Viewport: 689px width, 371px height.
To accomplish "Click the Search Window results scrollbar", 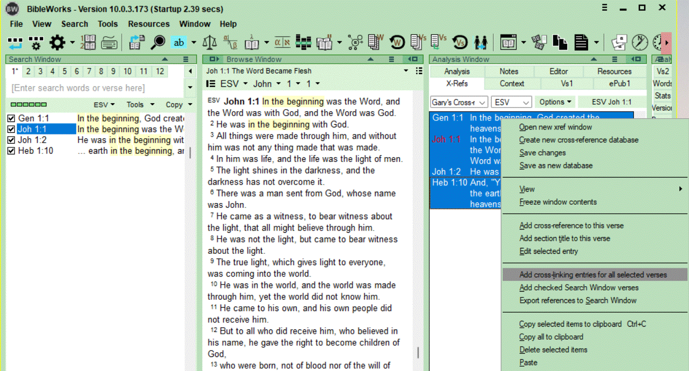I will click(x=189, y=152).
